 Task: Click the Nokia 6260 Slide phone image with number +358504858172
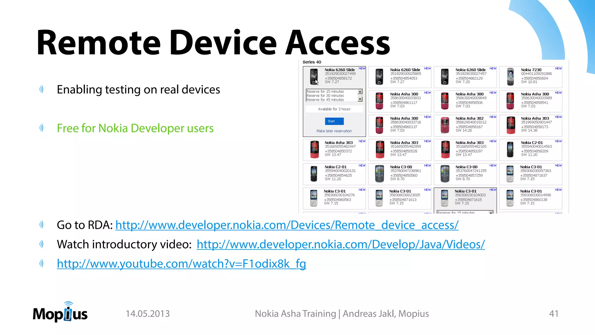point(314,77)
